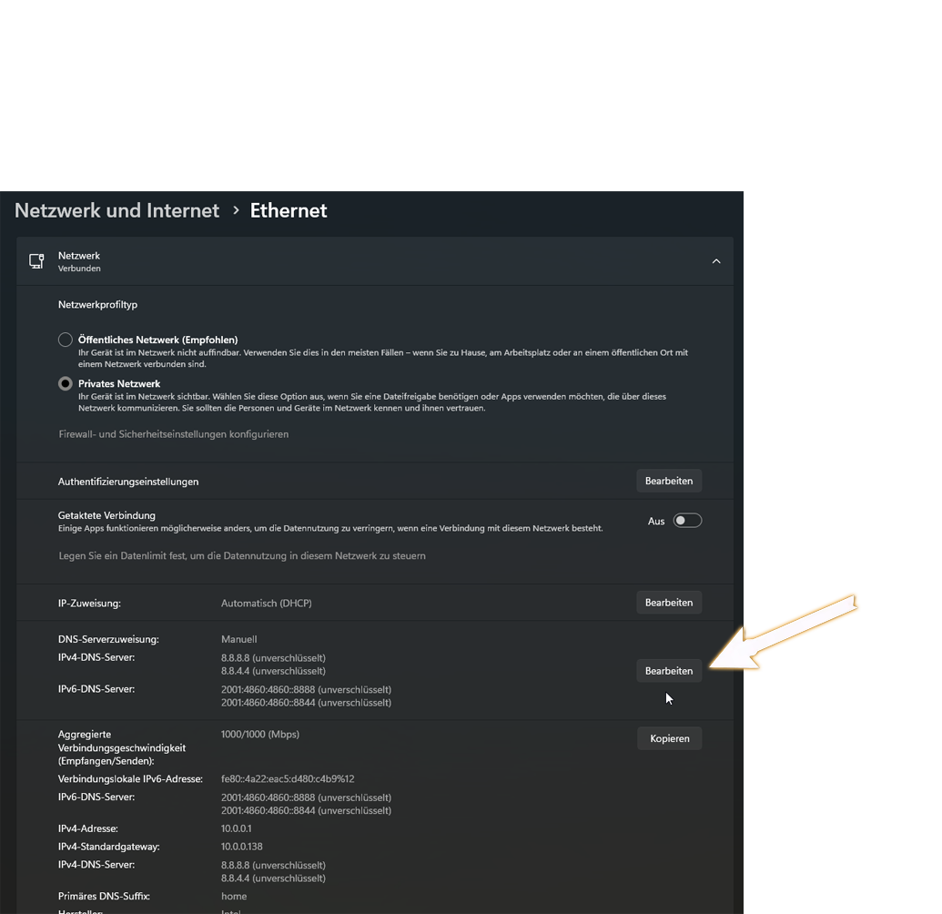
Task: Click the breadcrumb chevron separator before Ethernet
Action: 236,210
